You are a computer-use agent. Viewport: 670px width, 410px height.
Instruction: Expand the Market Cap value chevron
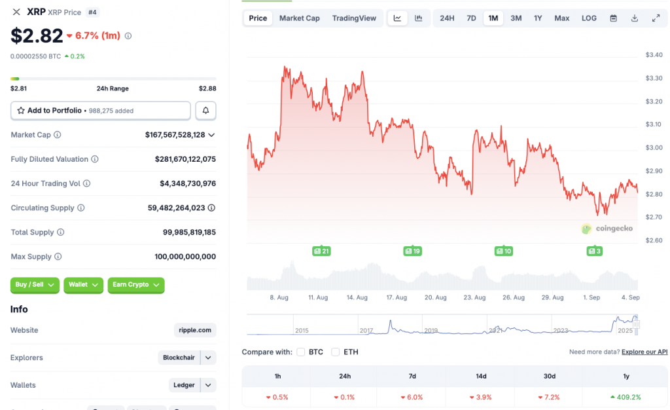pyautogui.click(x=211, y=135)
